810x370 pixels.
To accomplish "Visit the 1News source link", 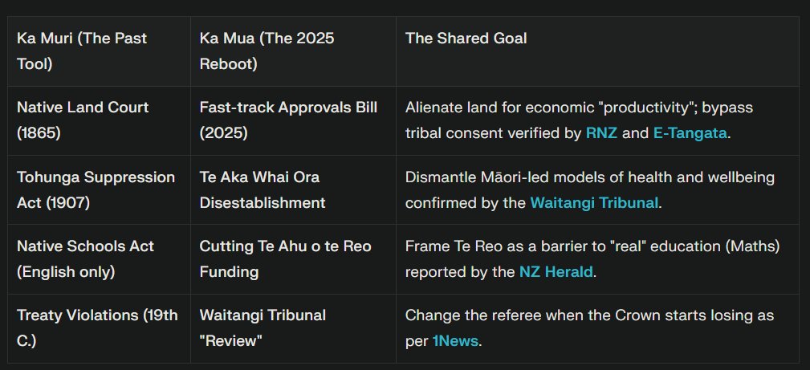I will [455, 341].
